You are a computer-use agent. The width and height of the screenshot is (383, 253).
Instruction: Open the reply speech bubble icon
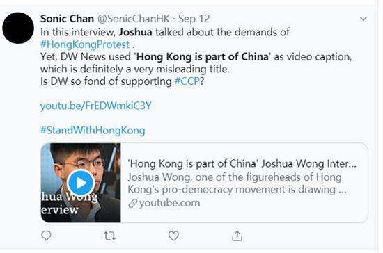(x=46, y=236)
